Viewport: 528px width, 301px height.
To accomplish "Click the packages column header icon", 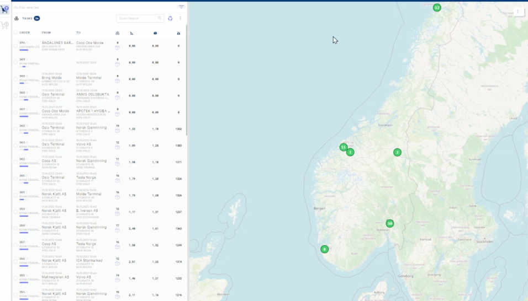I will pyautogui.click(x=117, y=33).
